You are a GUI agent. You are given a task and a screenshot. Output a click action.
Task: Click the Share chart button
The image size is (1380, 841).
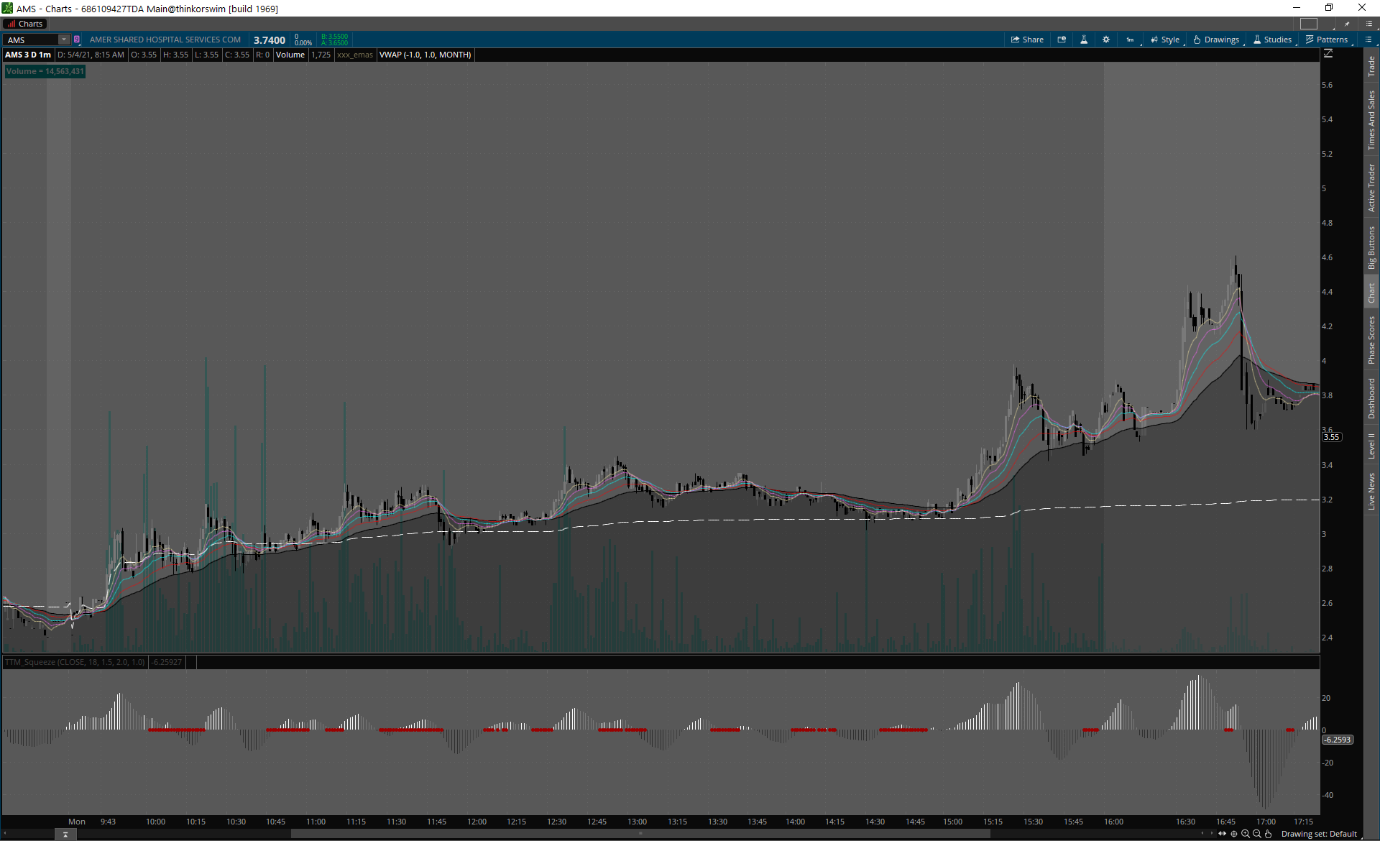[1027, 40]
